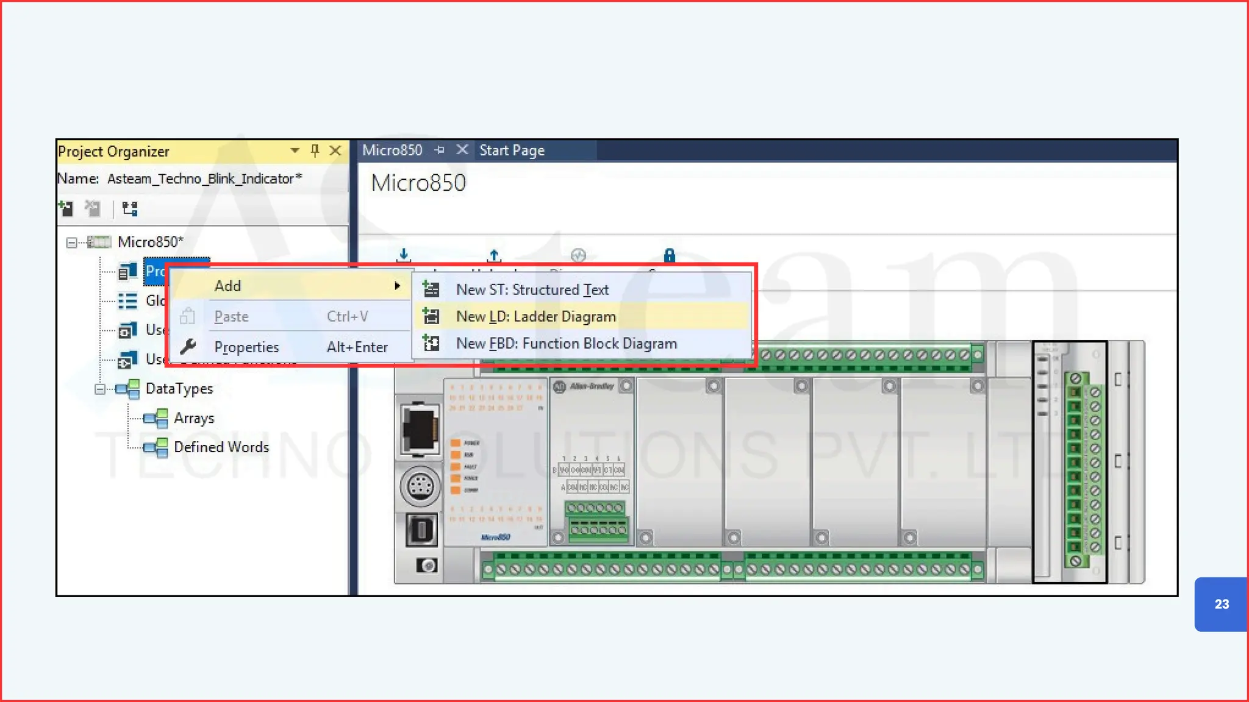Screen dimensions: 1249x702
Task: Choose New LD: Ladder Diagram
Action: click(535, 316)
